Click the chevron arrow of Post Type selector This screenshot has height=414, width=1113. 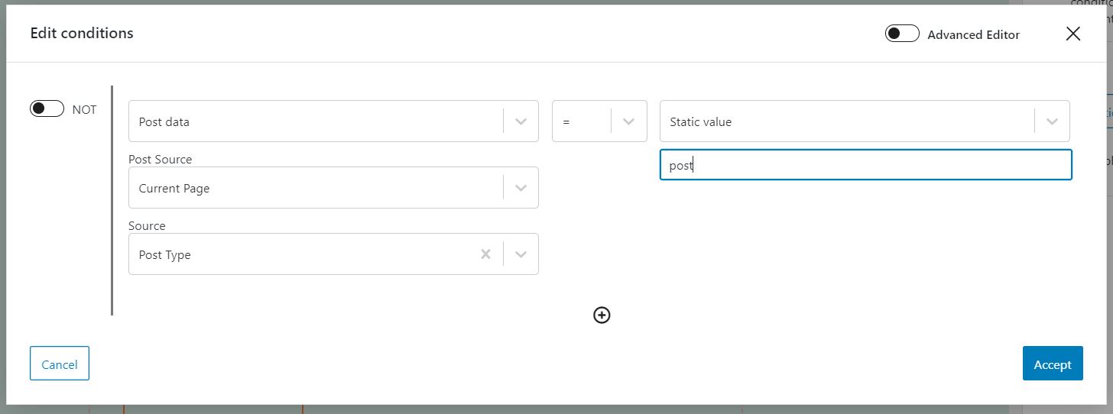click(521, 254)
